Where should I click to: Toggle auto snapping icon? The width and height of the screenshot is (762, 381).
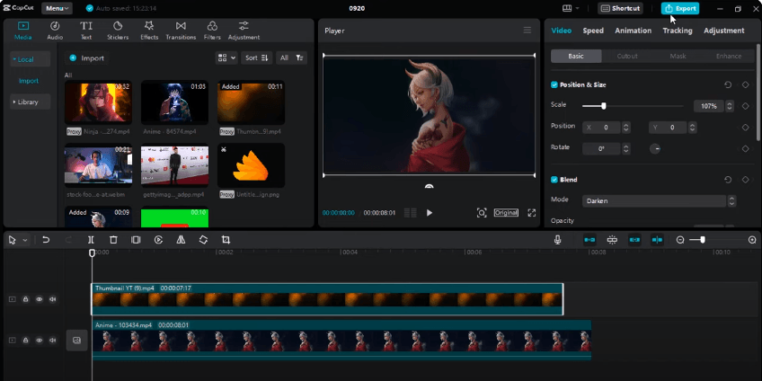pyautogui.click(x=612, y=240)
